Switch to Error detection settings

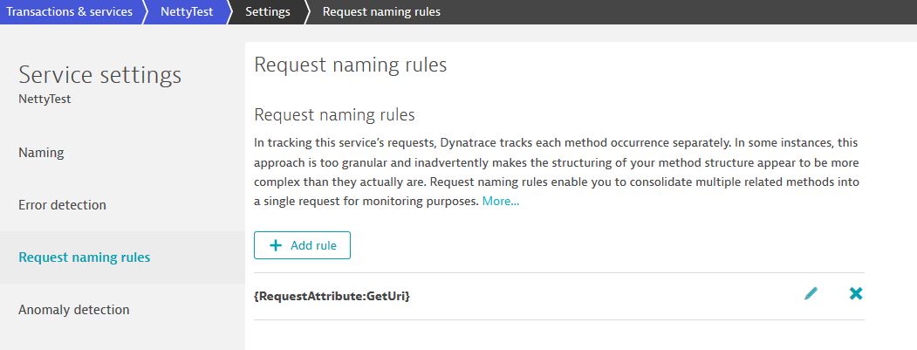click(62, 205)
